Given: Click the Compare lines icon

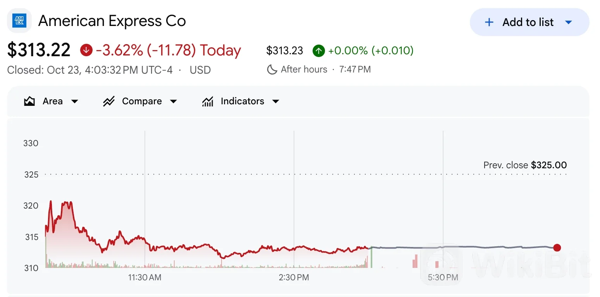Looking at the screenshot, I should point(108,102).
